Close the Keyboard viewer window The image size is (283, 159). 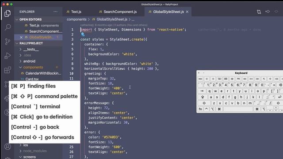[x=199, y=73]
